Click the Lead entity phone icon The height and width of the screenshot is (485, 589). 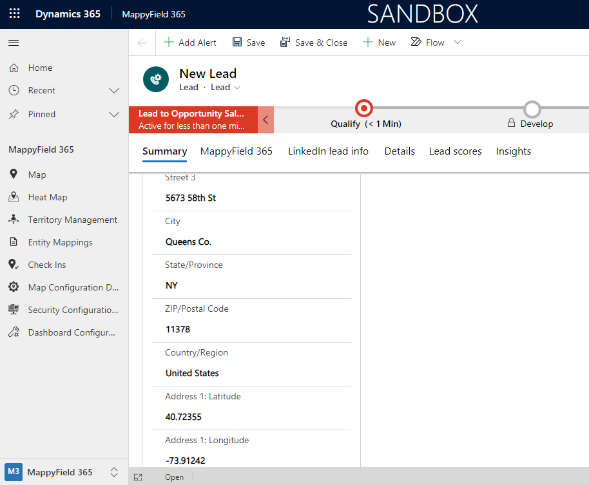click(x=156, y=79)
